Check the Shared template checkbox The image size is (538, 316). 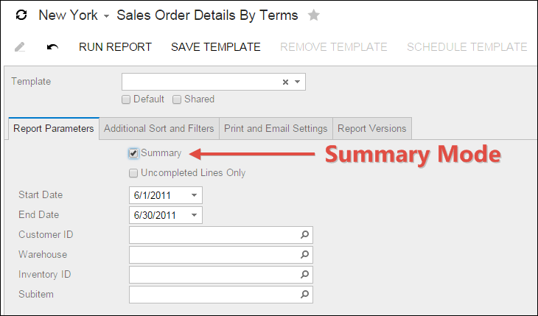[x=177, y=99]
